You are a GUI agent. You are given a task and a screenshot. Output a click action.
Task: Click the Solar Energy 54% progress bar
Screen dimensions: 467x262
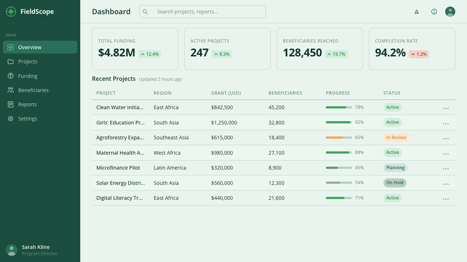339,183
